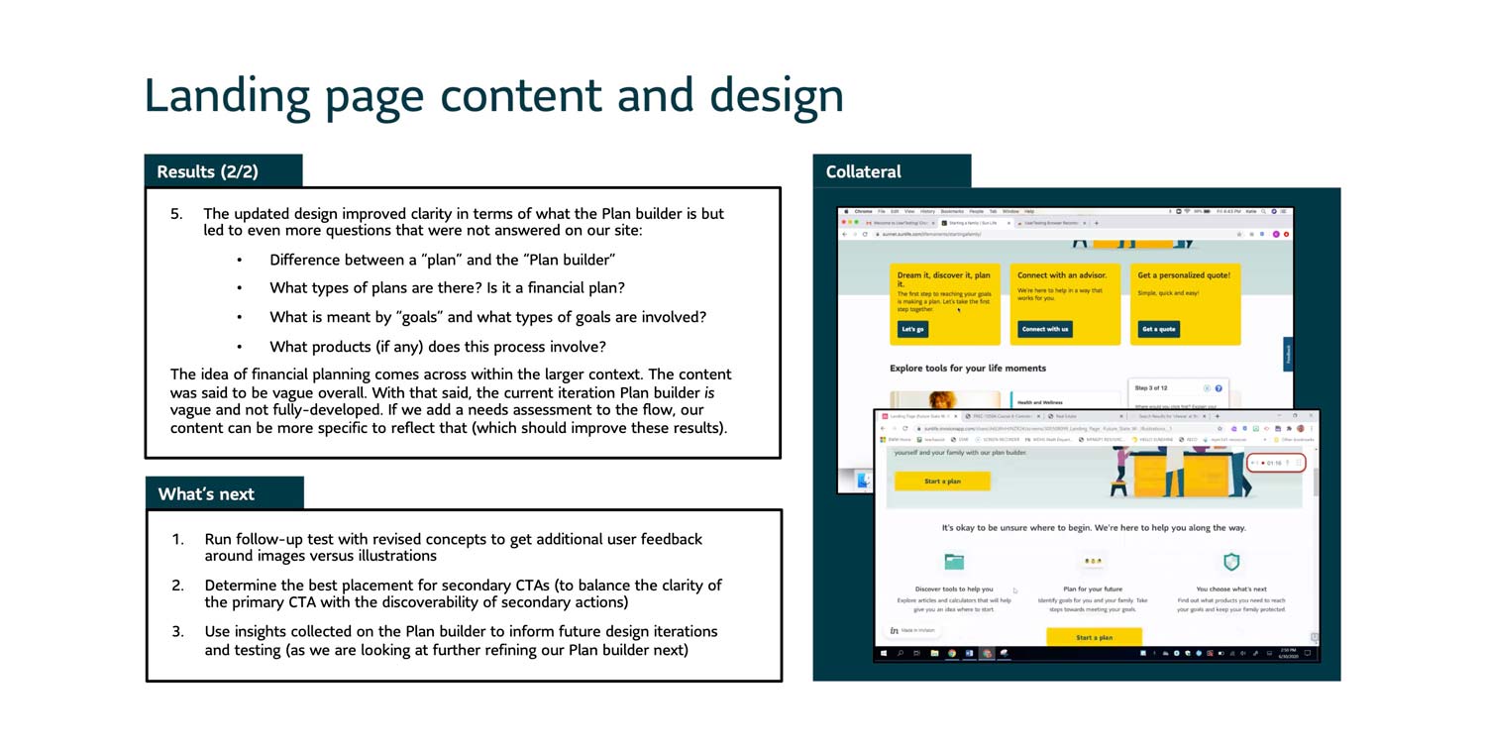
Task: Click profile avatar in Windows Chrome toolbar
Action: coord(1301,428)
